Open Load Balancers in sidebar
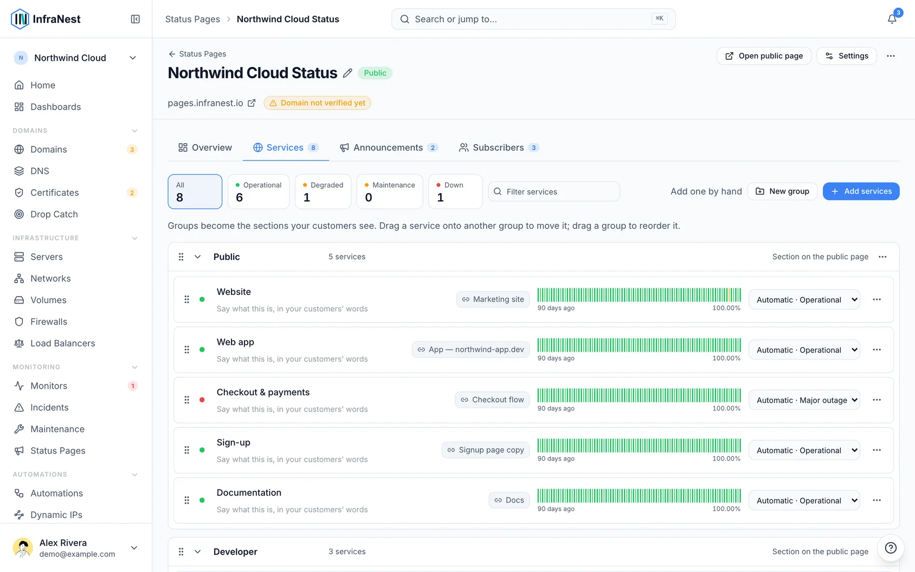Screen dimensions: 915x572 75,343
